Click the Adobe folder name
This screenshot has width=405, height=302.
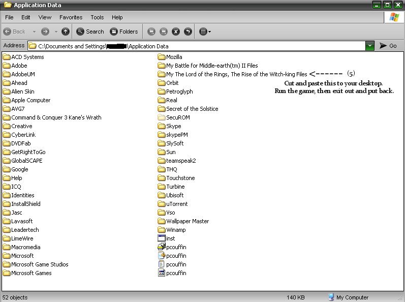[19, 66]
